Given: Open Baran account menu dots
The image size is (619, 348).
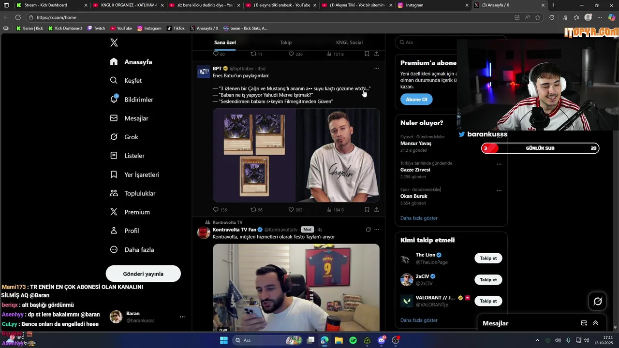Looking at the screenshot, I should pos(182,317).
